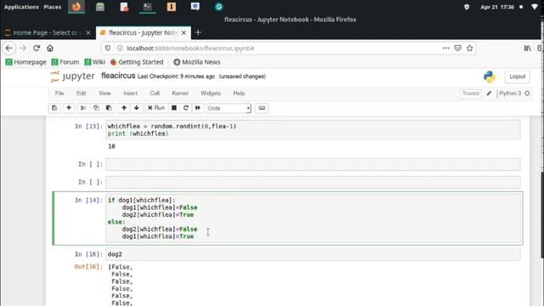
Task: Go to the Firefox home page
Action: tap(50, 48)
